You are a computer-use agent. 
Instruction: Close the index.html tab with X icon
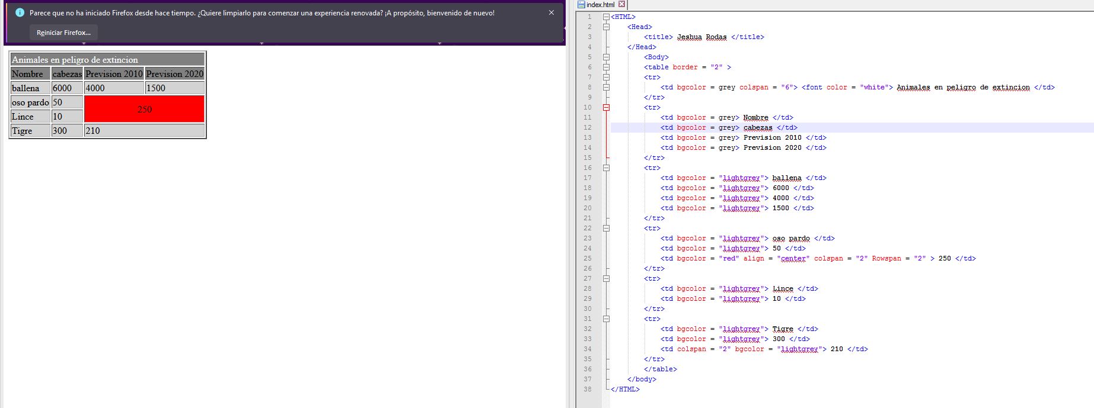tap(621, 4)
